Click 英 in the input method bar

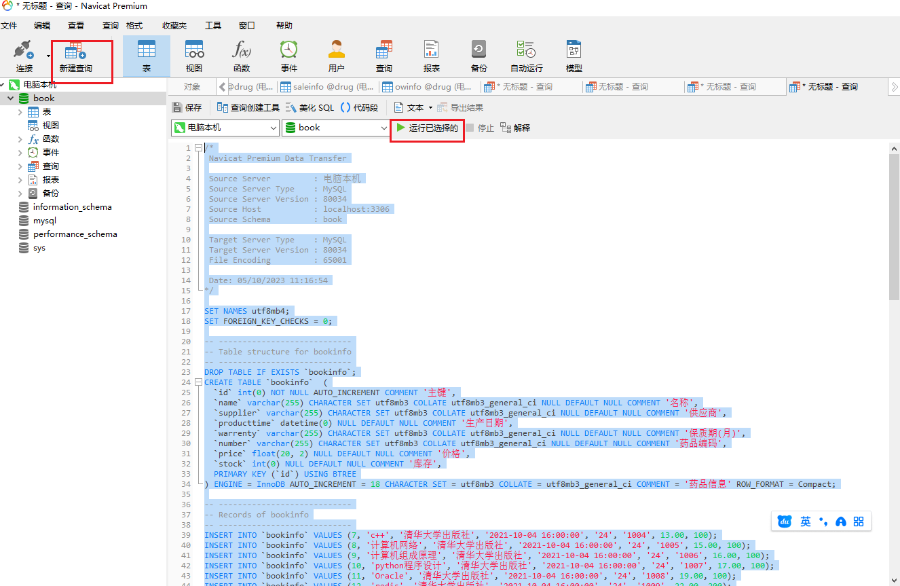tap(805, 521)
